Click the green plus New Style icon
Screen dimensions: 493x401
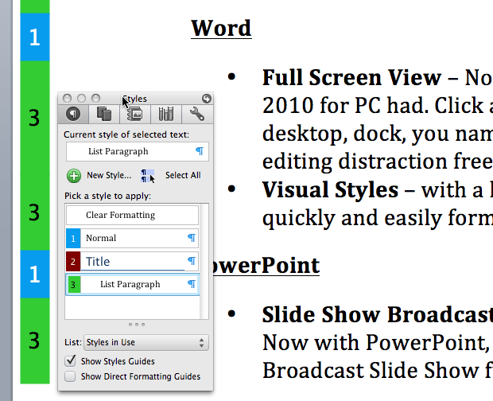pos(74,175)
